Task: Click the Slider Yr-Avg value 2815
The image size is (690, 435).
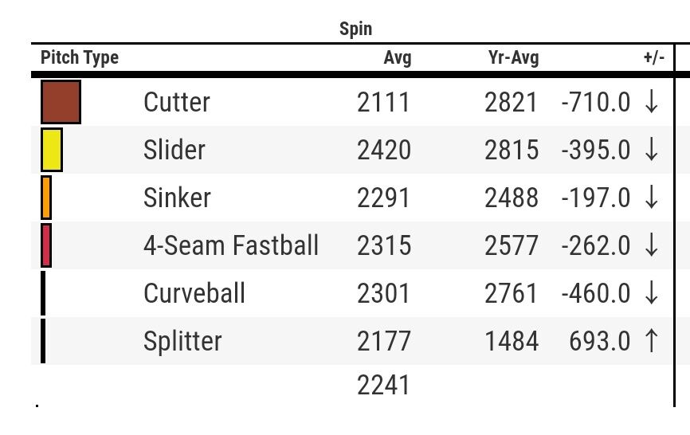Action: coord(512,150)
